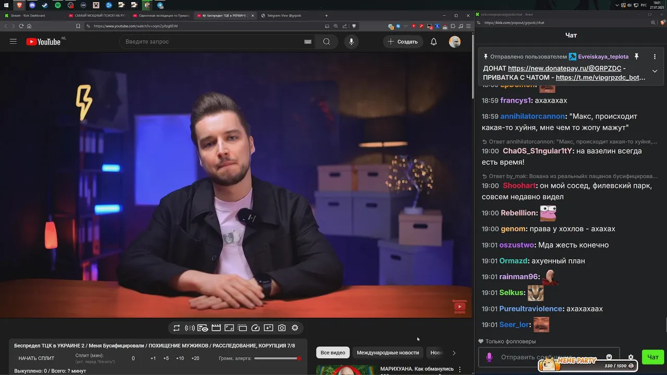Go back in the YouTube browser window
The image size is (667, 375).
point(6,26)
